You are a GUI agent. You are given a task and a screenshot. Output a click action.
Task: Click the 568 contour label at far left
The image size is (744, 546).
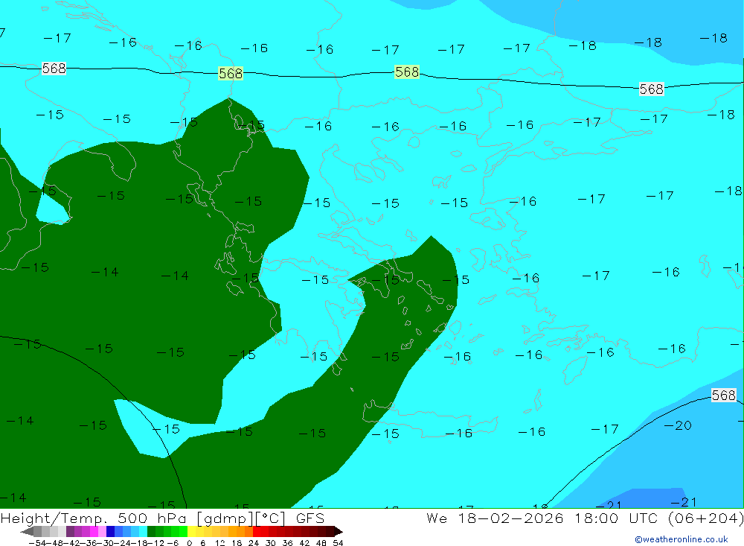pyautogui.click(x=54, y=69)
